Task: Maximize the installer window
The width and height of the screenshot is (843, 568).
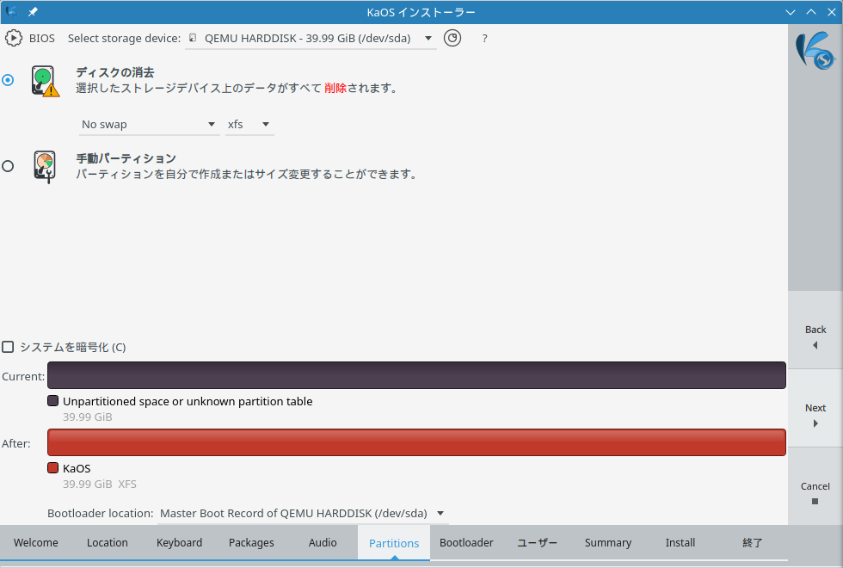Action: pos(810,12)
